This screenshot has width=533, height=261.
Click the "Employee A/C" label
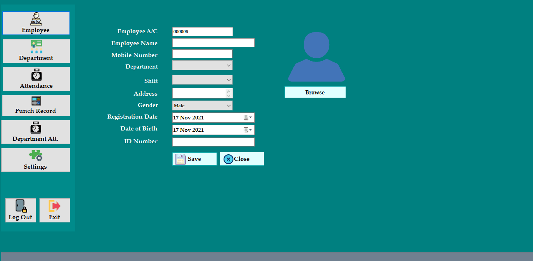137,32
